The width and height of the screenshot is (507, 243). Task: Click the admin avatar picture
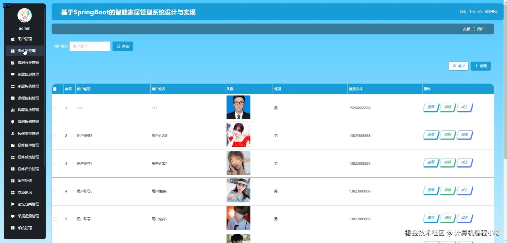coord(25,15)
